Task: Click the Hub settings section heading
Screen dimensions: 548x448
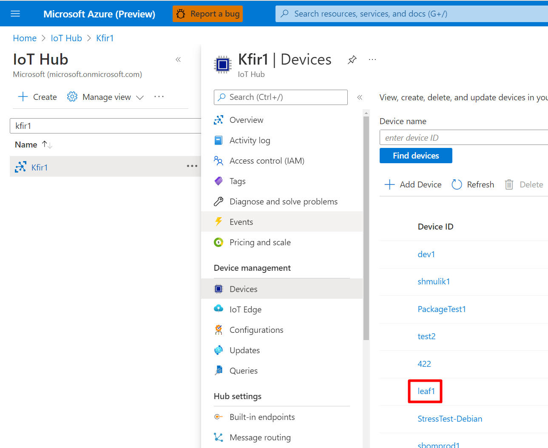Action: click(238, 396)
